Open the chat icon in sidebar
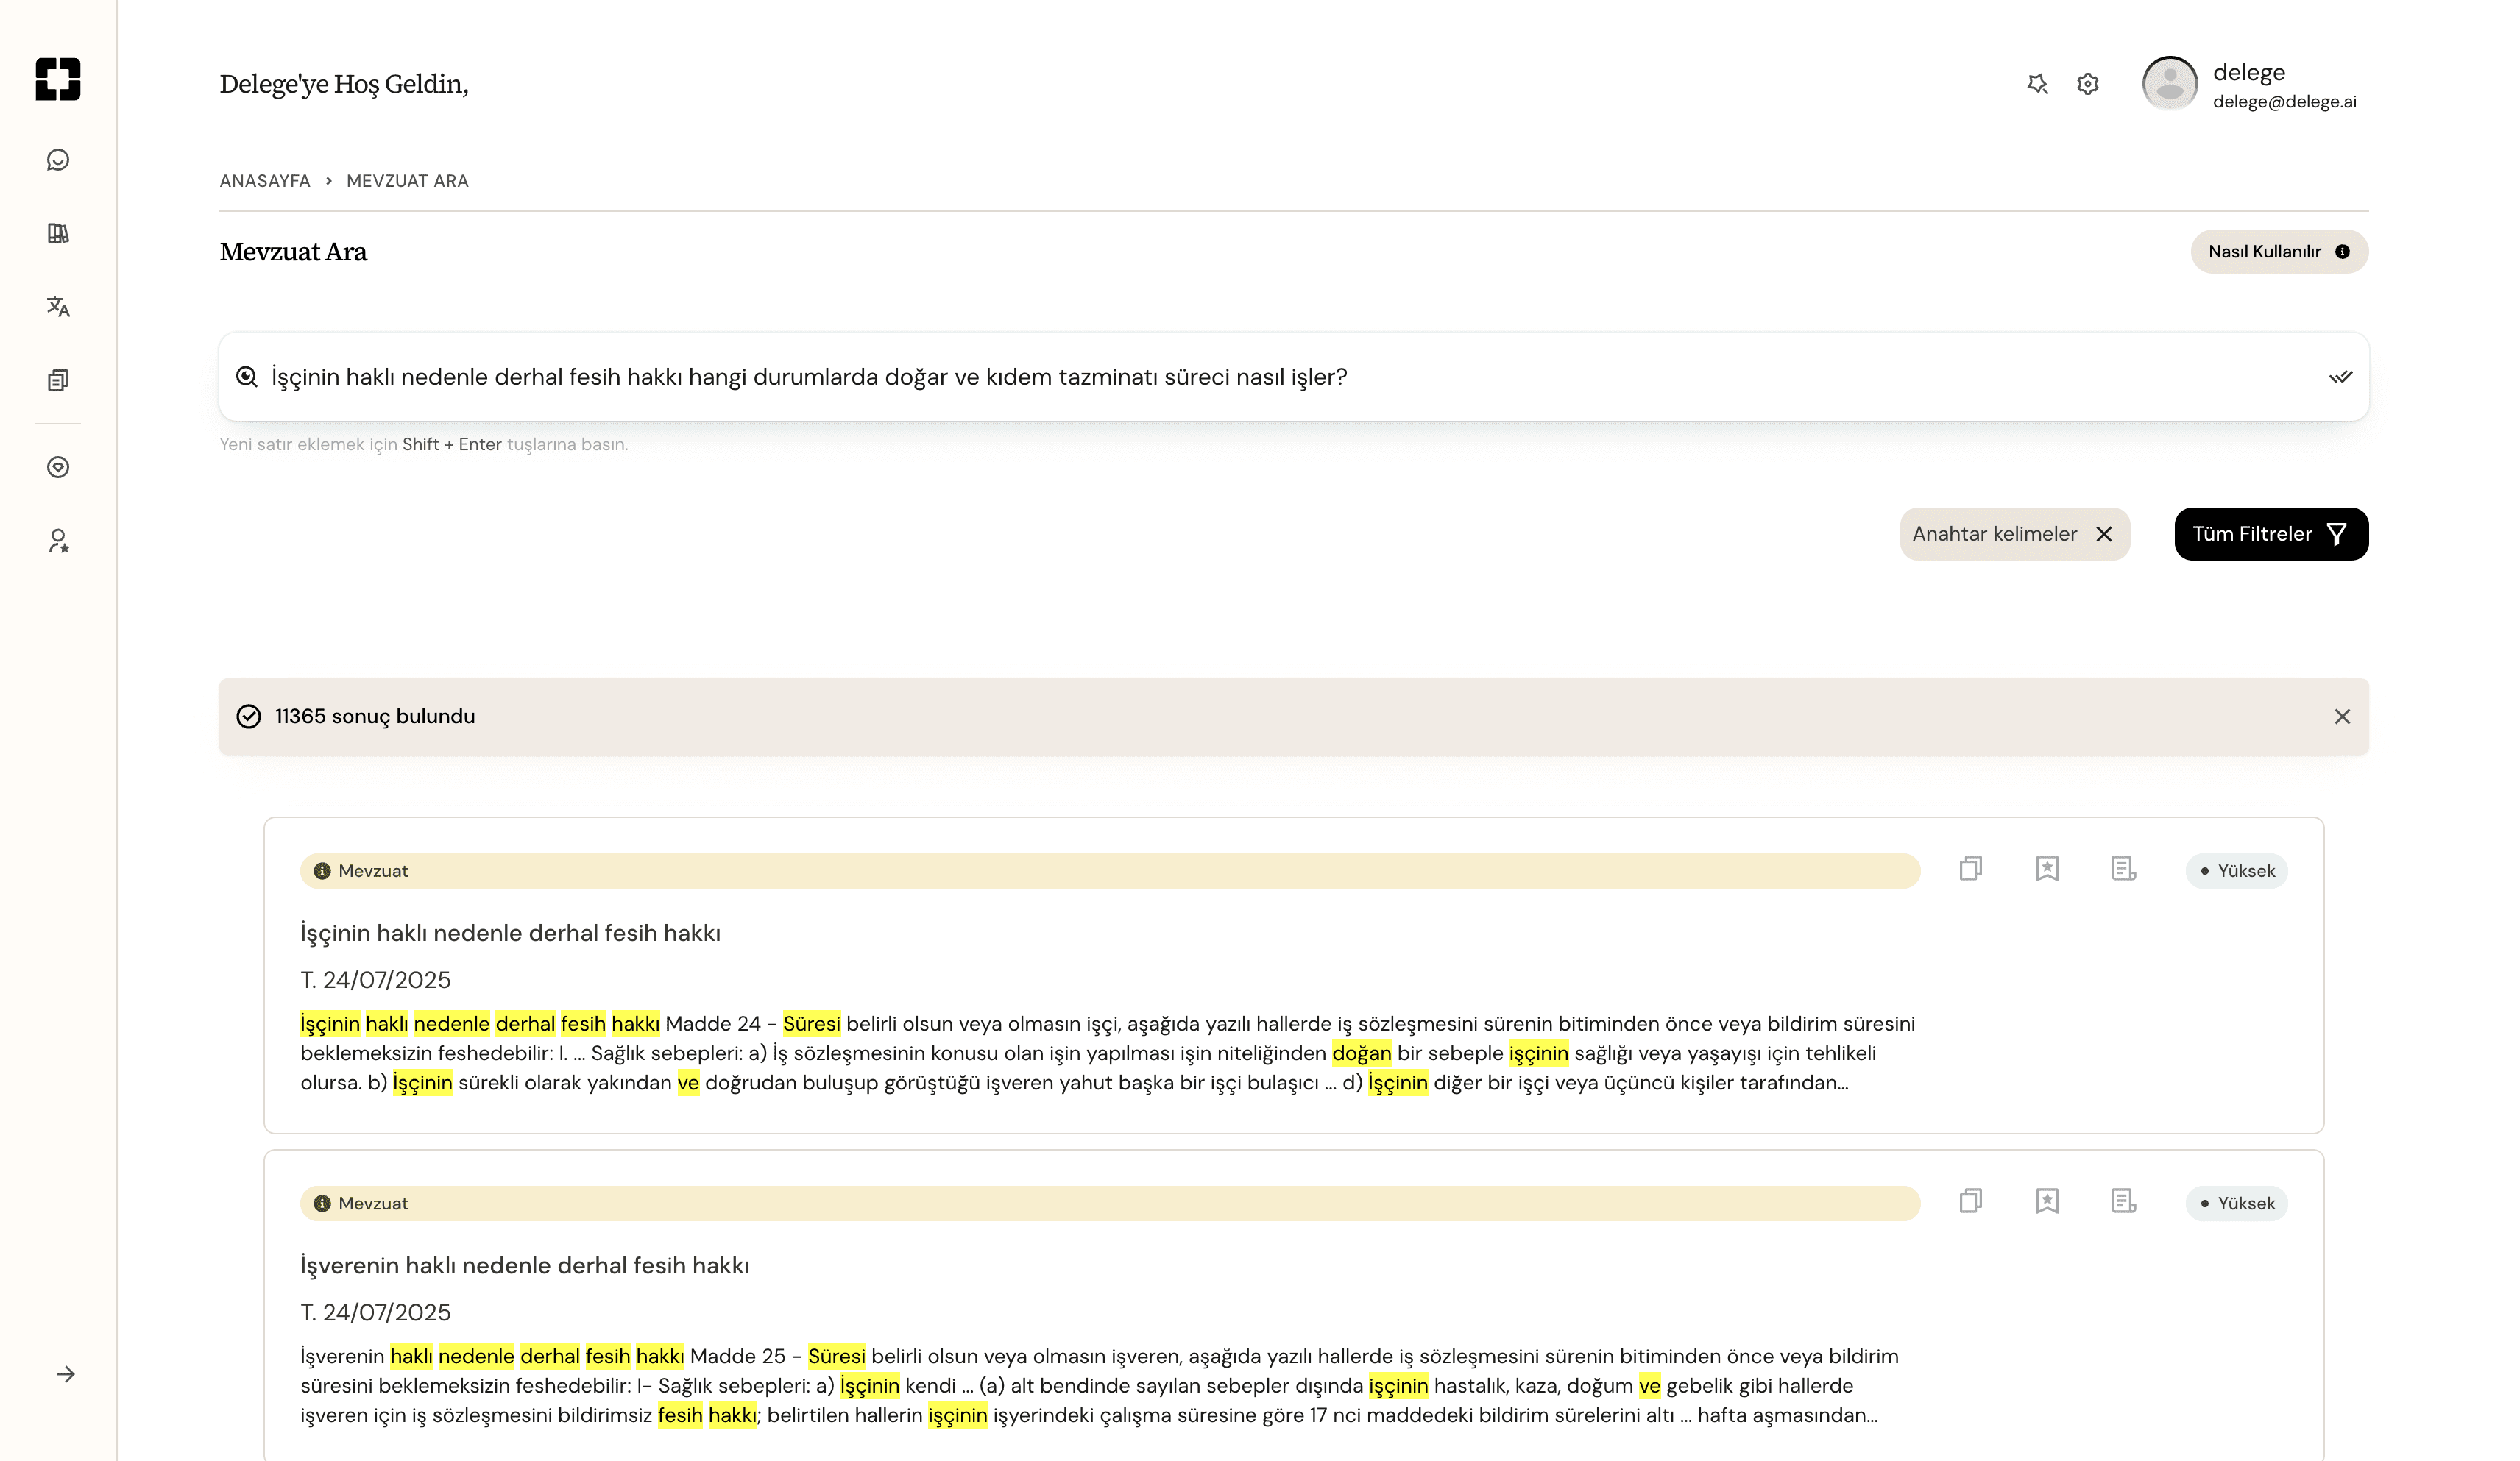 [x=58, y=160]
